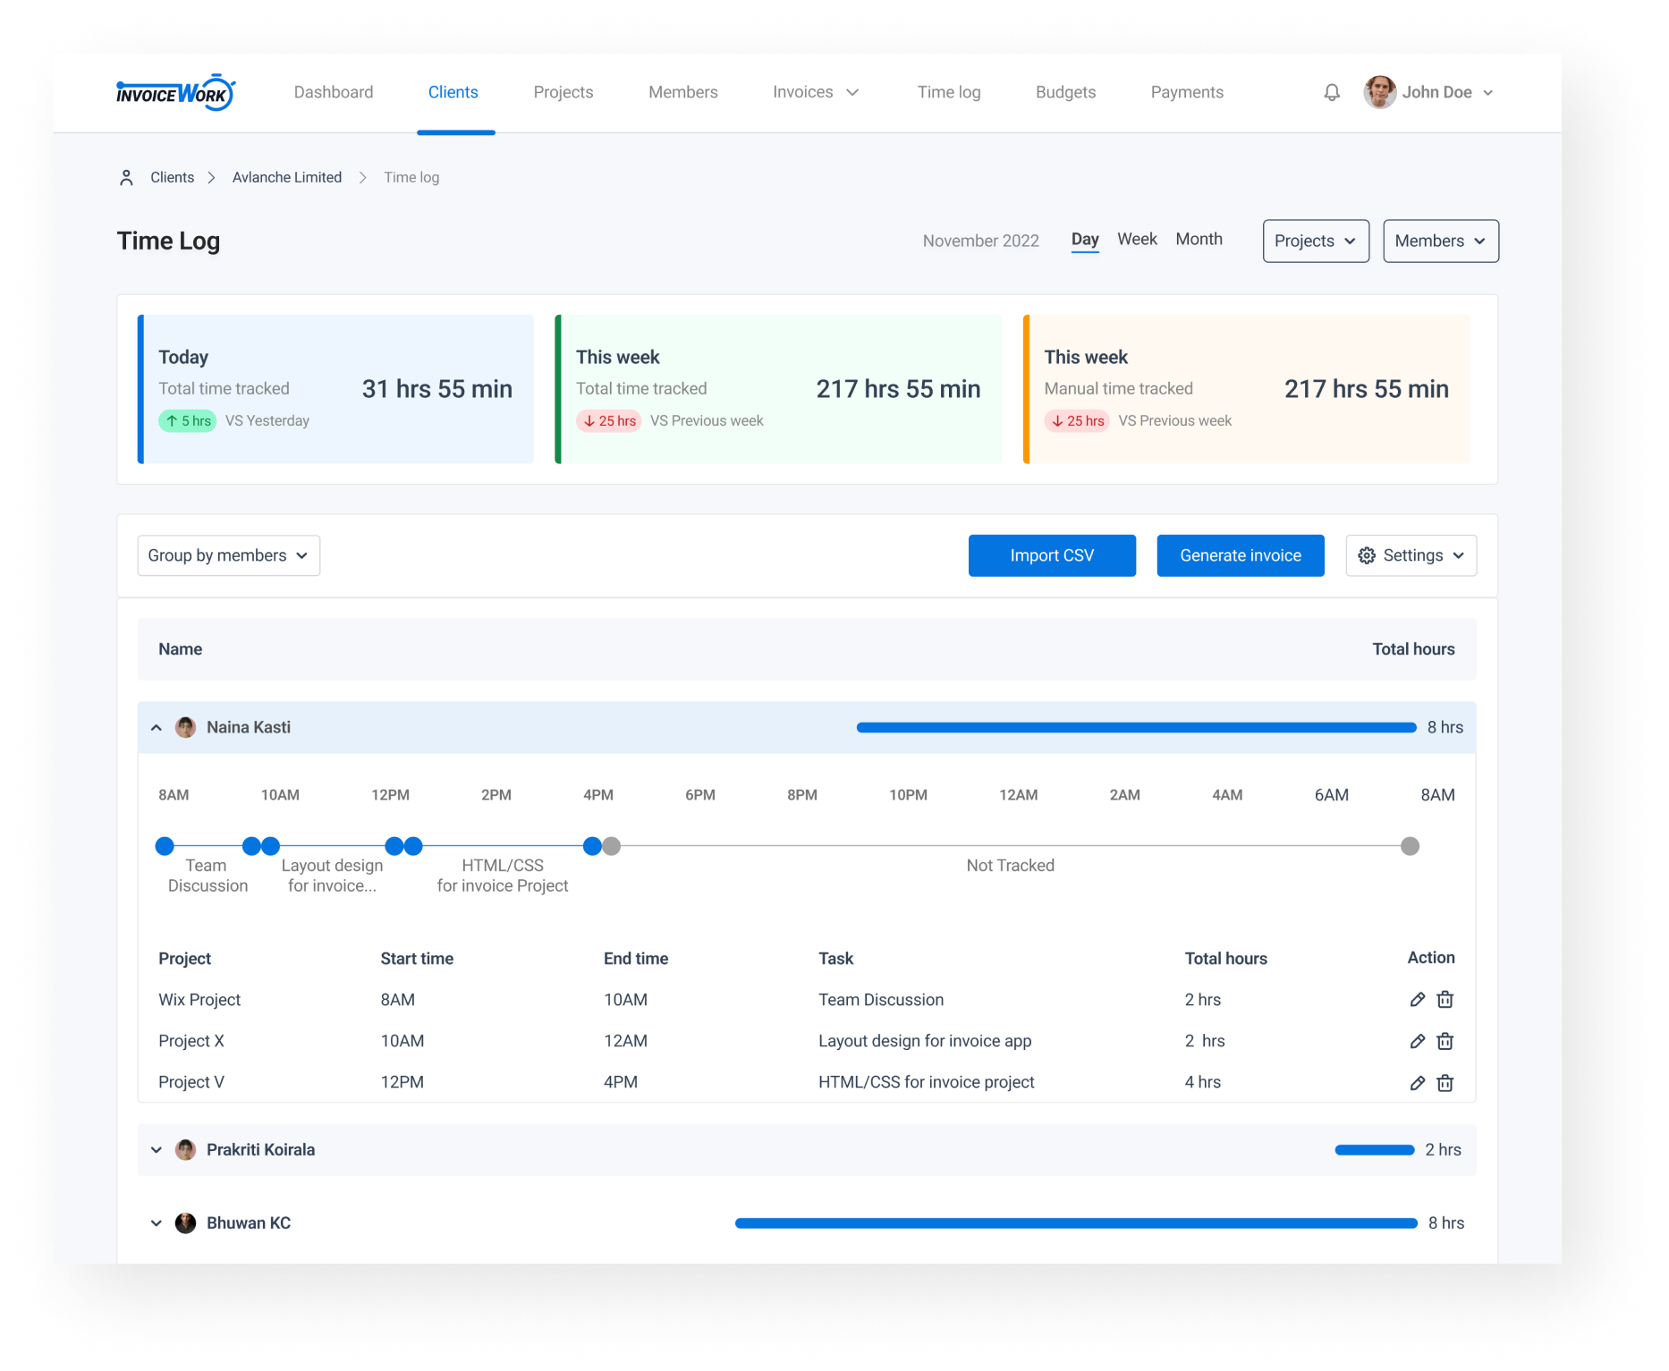Edit the HTML/CSS for invoice project entry
1669x1371 pixels.
point(1418,1083)
